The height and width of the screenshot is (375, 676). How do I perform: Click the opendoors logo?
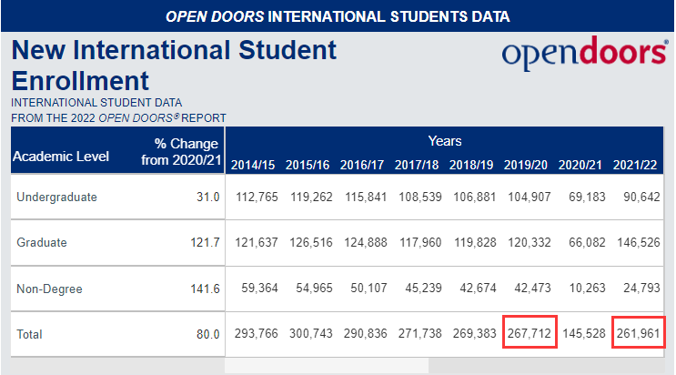pyautogui.click(x=585, y=54)
